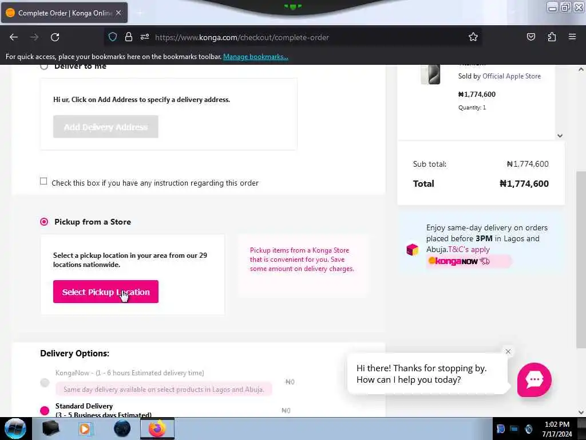Select Pickup from a Store radio button

pos(44,222)
